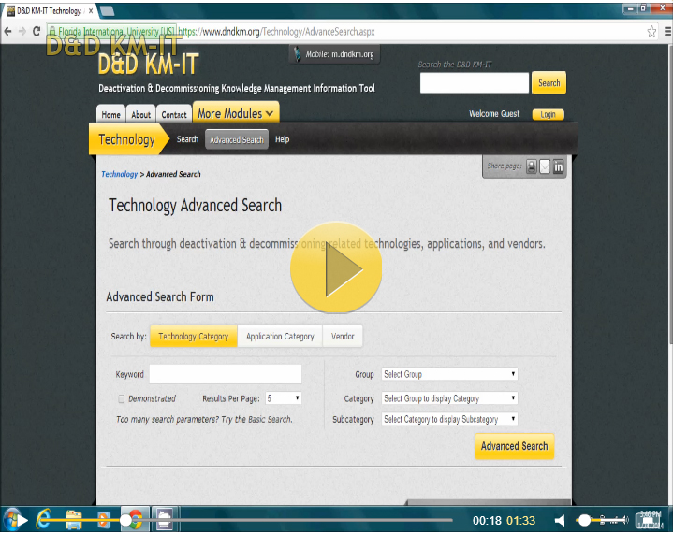Adjust the video volume slider

(x=603, y=520)
